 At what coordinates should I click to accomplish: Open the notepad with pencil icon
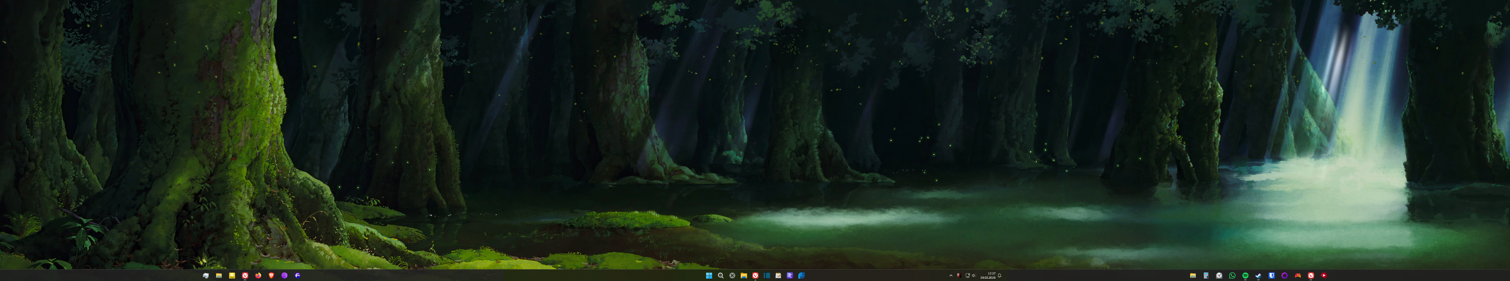point(778,275)
